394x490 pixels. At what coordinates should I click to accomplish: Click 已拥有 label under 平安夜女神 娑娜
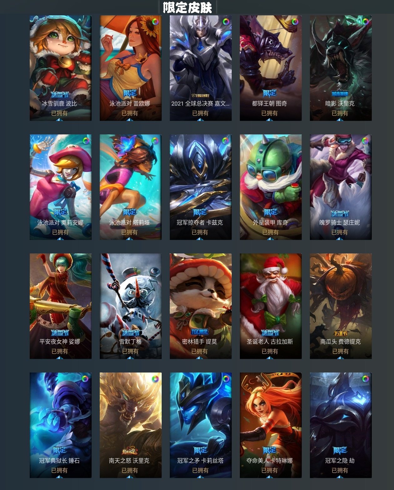tap(59, 351)
